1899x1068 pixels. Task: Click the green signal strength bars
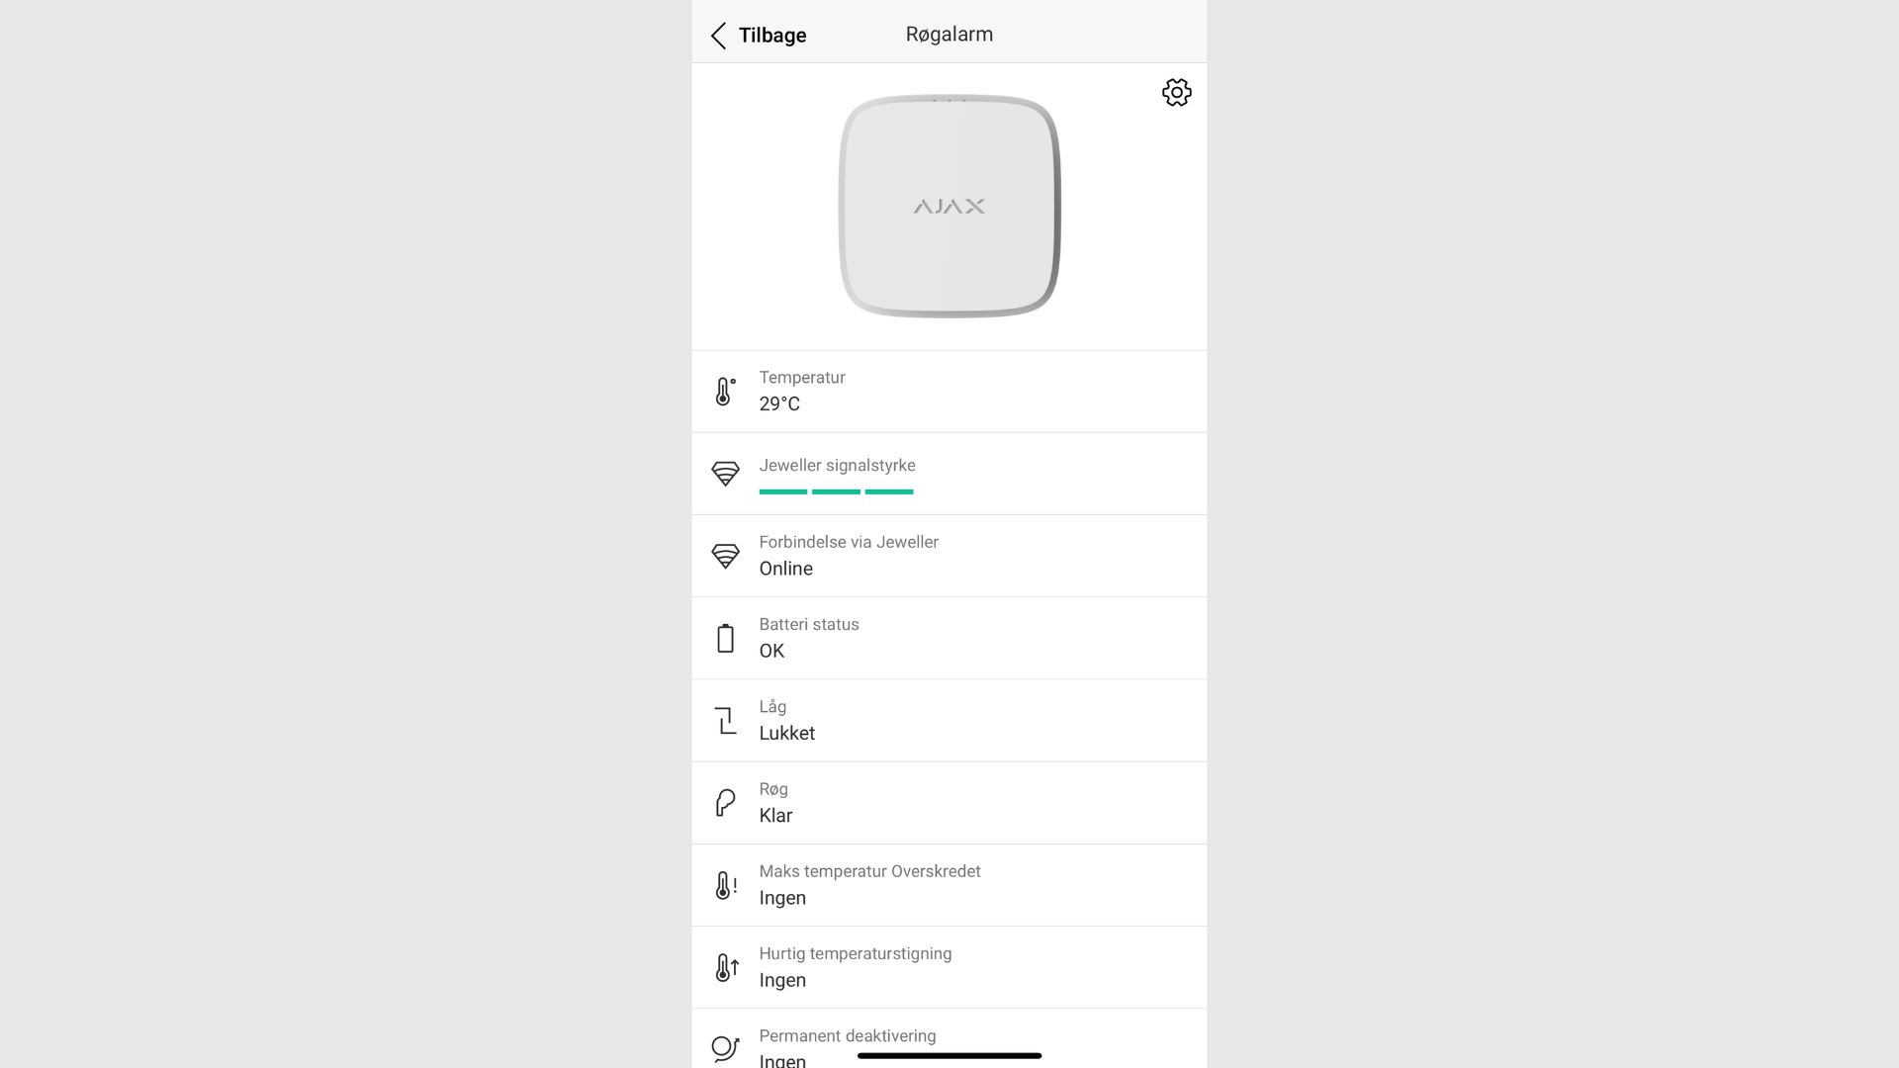click(x=836, y=491)
